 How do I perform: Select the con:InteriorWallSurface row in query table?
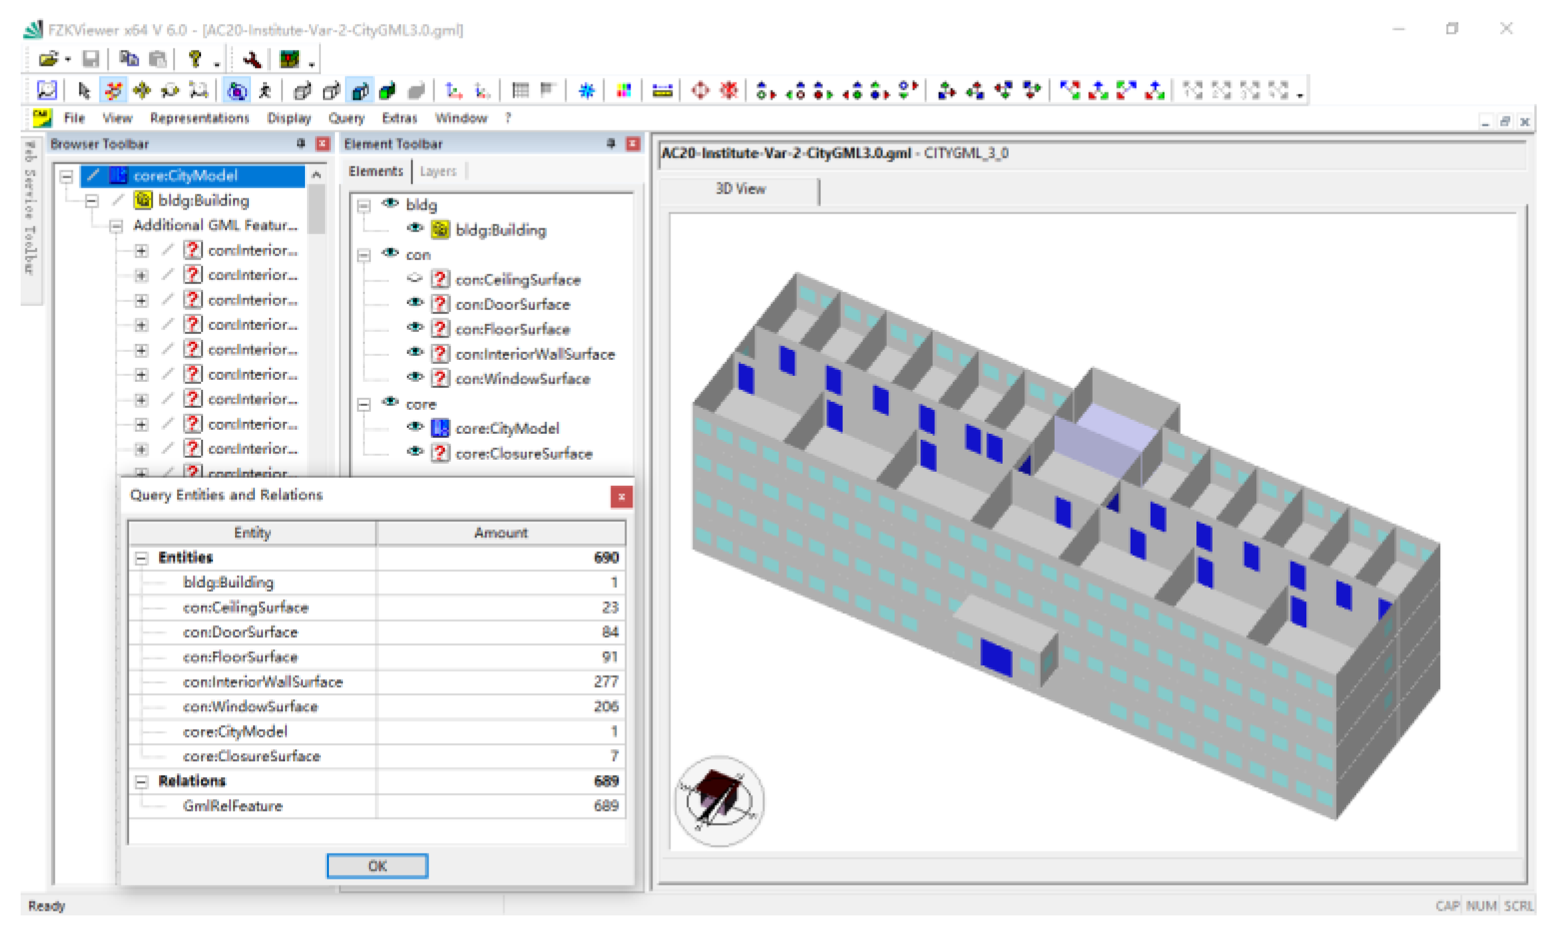coord(377,682)
